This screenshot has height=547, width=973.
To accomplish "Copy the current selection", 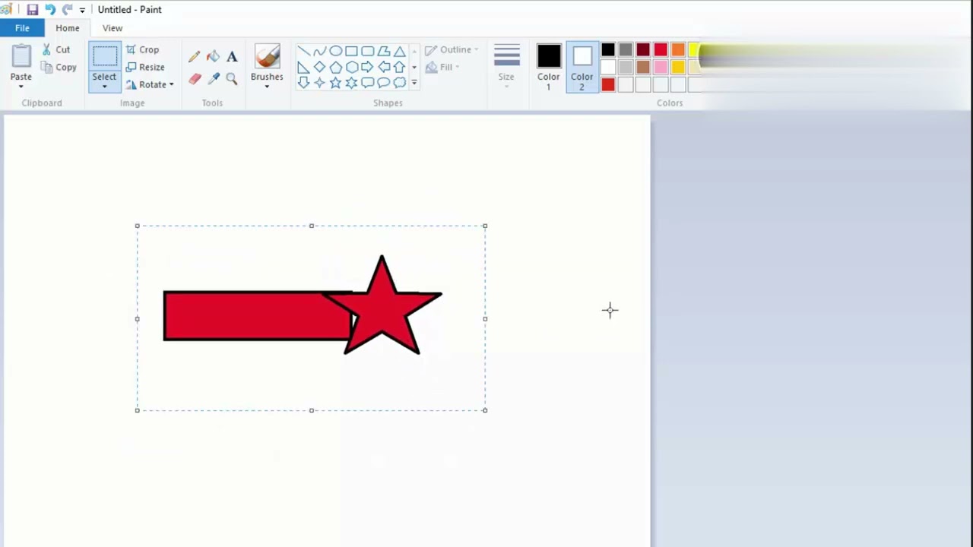I will [x=59, y=67].
